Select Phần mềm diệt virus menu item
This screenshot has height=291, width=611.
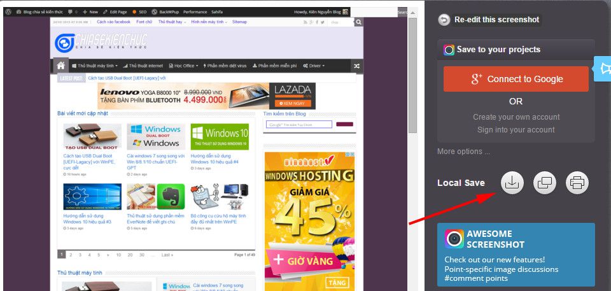click(225, 66)
